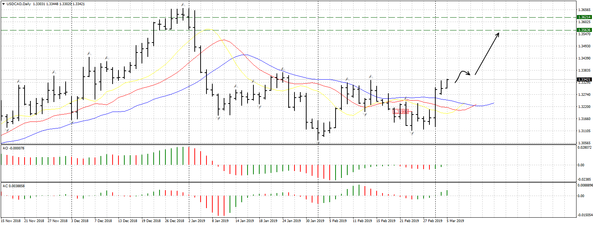Click the up fractal arrow above the highest bar
The image size is (593, 225).
[183, 5]
